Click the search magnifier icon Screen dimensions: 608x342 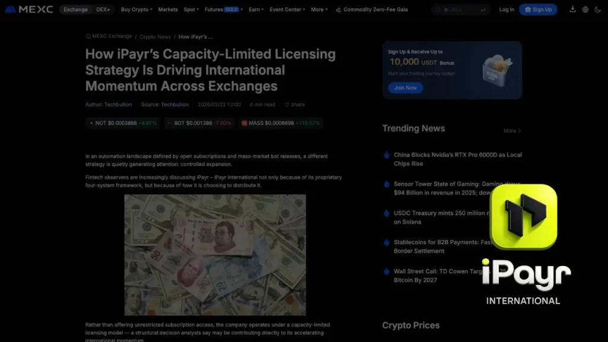point(438,9)
